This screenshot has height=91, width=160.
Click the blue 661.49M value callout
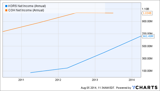(x=148, y=36)
